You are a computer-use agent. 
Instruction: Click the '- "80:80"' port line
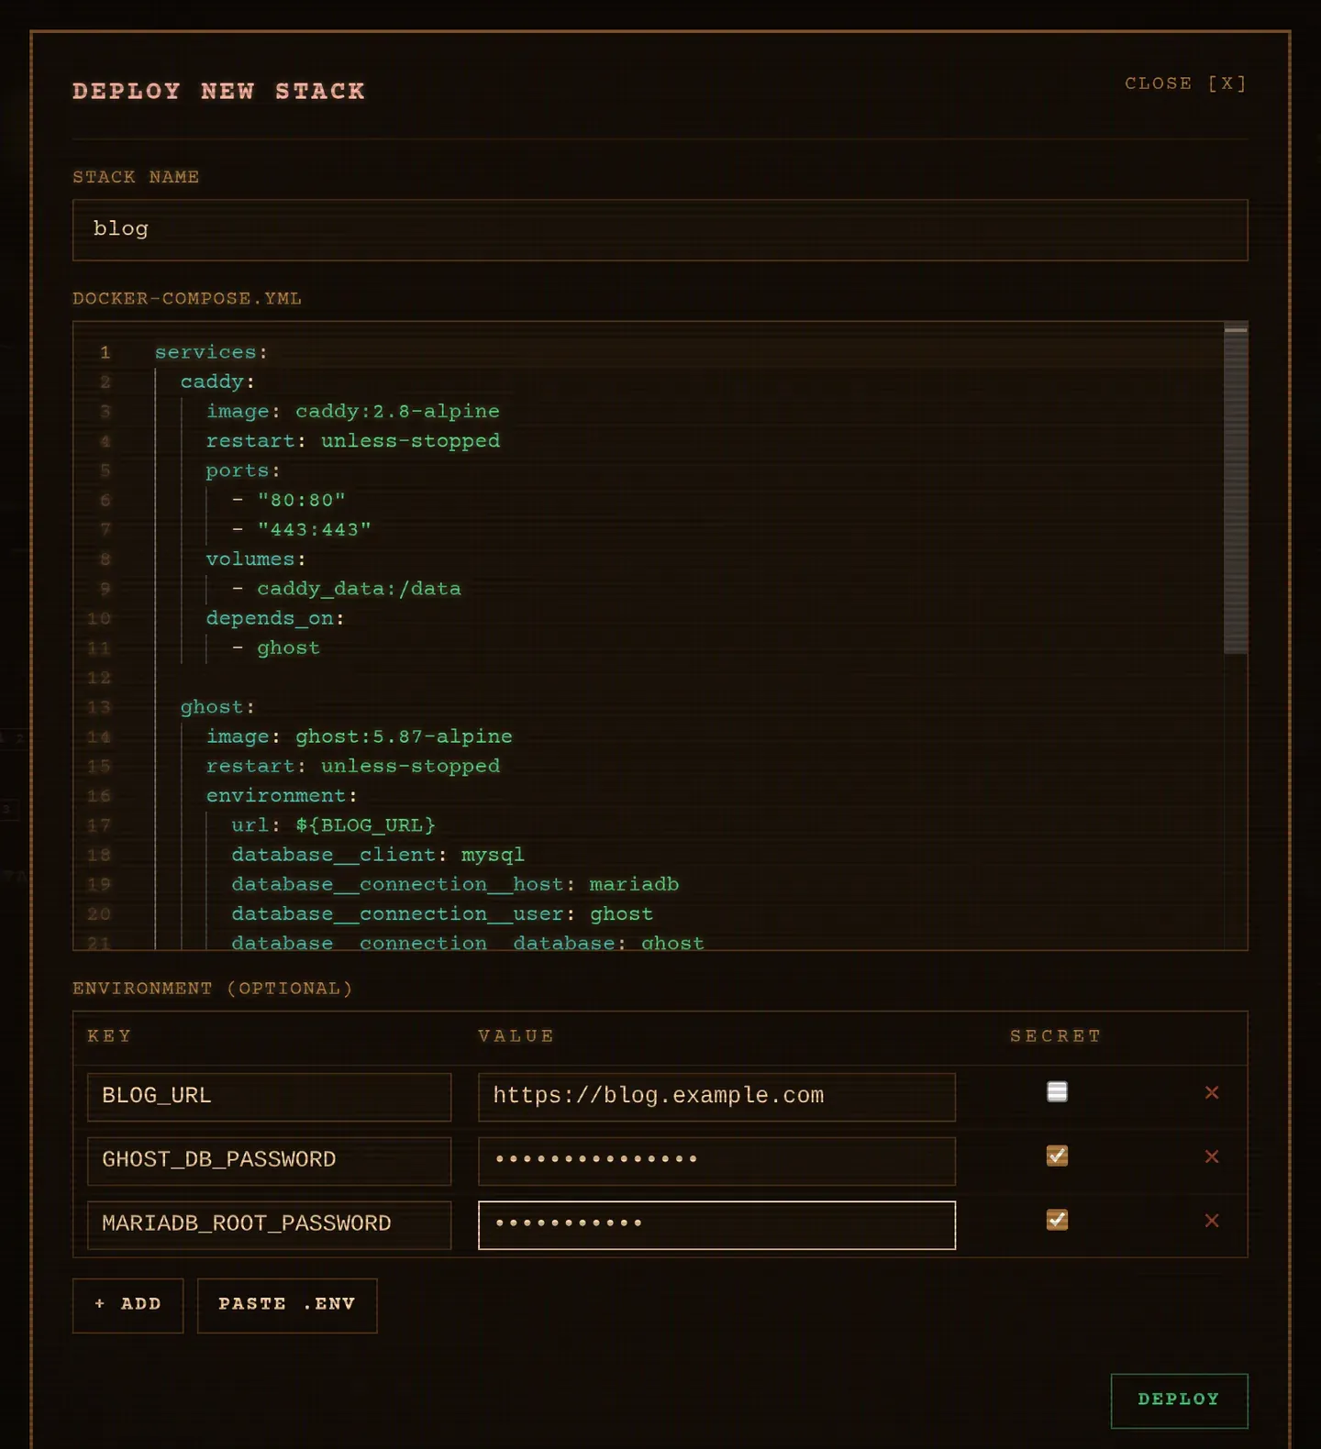click(288, 500)
